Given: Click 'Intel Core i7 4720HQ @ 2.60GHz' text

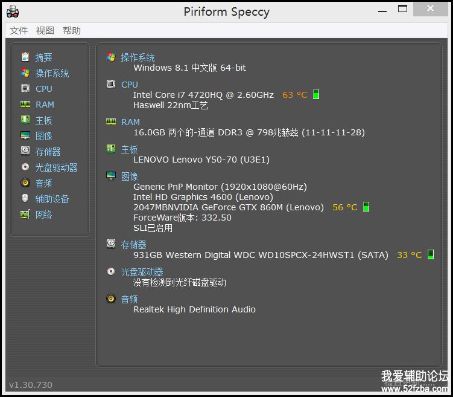Looking at the screenshot, I should [203, 95].
